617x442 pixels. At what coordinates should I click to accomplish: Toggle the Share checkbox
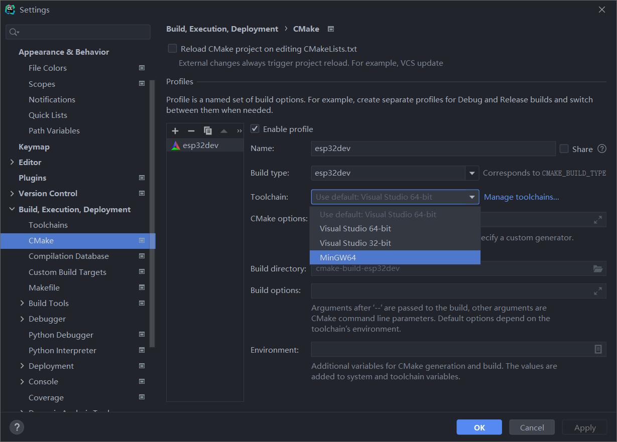click(x=564, y=149)
